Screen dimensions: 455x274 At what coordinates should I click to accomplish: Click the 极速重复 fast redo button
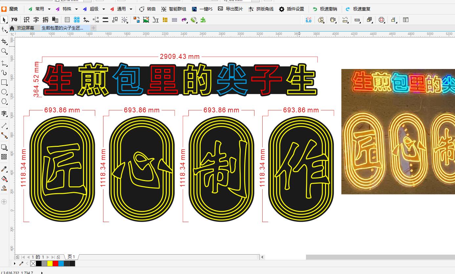pyautogui.click(x=358, y=9)
